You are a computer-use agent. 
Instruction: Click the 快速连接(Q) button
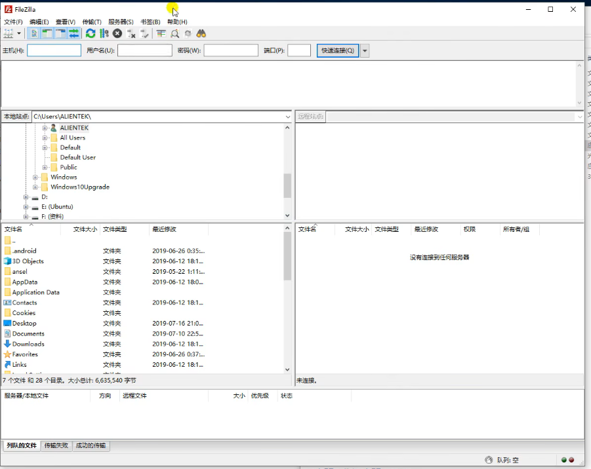point(337,50)
